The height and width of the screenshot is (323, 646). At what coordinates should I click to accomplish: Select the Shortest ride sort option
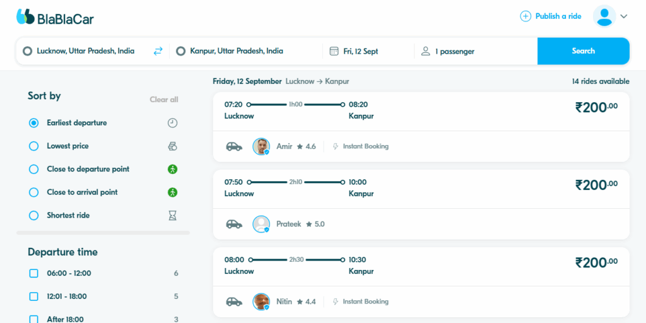[34, 216]
